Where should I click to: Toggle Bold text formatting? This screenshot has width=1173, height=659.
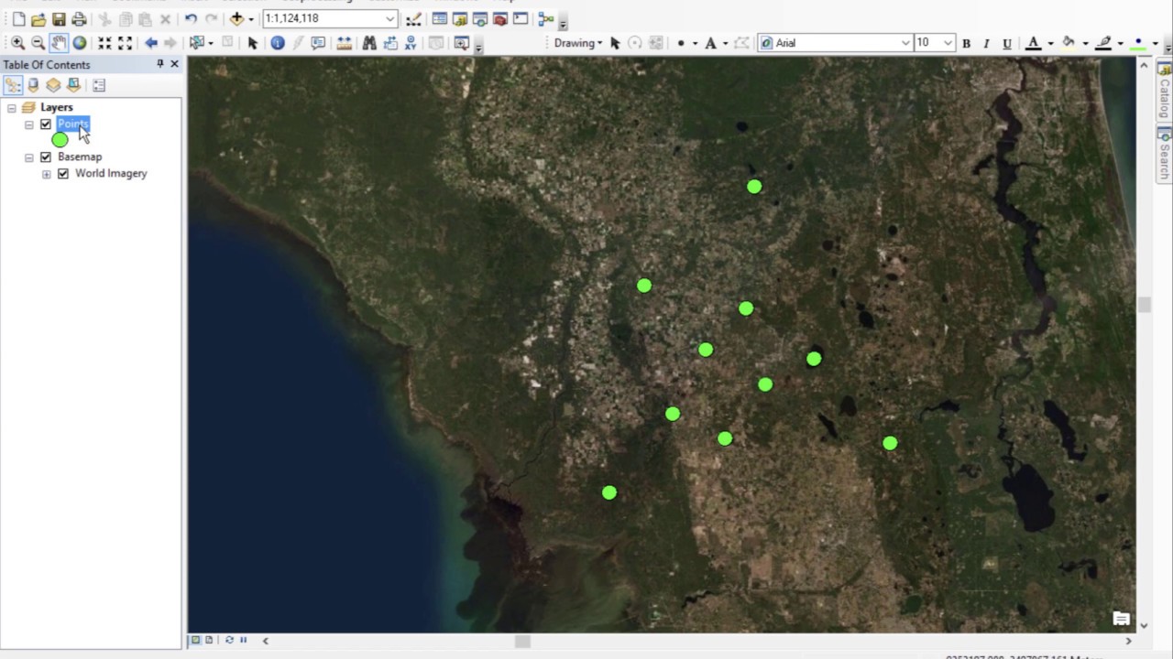pyautogui.click(x=966, y=43)
